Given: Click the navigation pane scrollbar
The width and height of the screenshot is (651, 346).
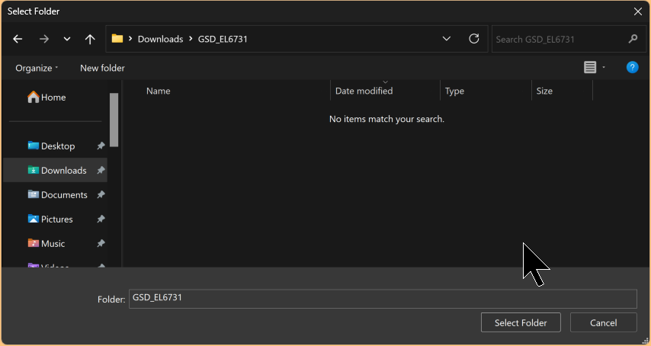Looking at the screenshot, I should tap(114, 120).
